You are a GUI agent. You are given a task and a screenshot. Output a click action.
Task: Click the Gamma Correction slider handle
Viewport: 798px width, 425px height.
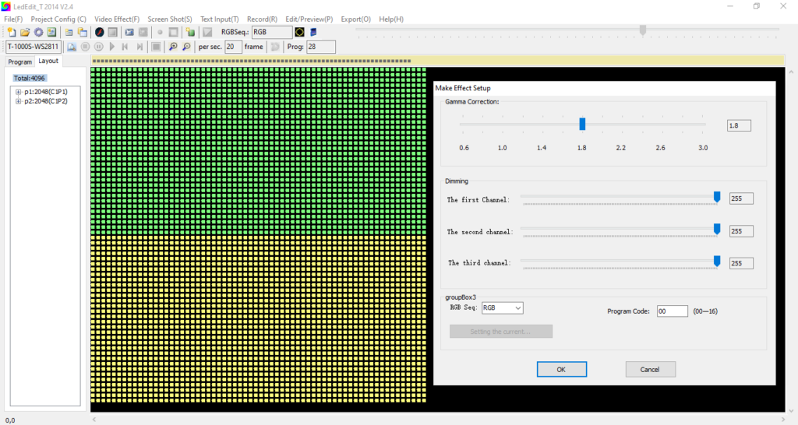pos(582,124)
